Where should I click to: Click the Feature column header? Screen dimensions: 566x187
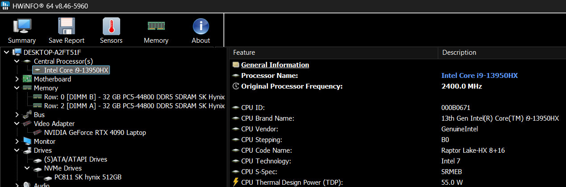point(334,53)
